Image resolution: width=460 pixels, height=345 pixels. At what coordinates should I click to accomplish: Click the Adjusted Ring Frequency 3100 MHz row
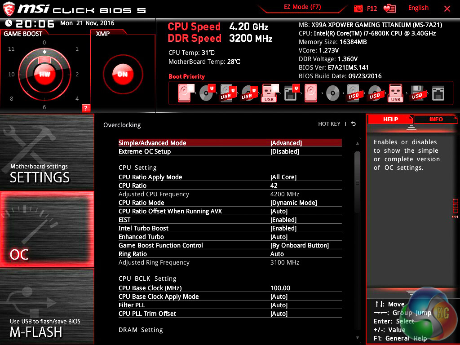(230, 262)
